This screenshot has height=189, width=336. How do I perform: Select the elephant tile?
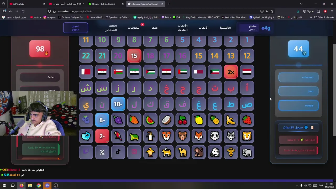click(x=247, y=152)
